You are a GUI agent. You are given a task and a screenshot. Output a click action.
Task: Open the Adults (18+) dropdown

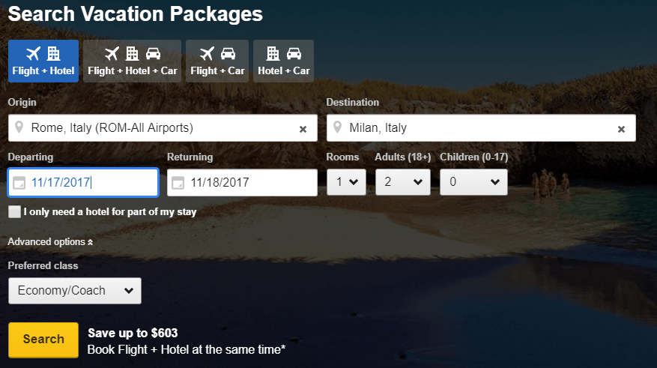[402, 182]
